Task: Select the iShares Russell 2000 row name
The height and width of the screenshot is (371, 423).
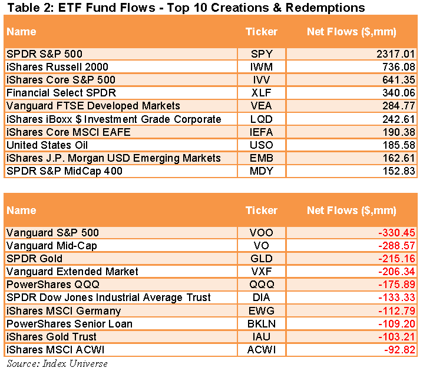Action: tap(57, 67)
